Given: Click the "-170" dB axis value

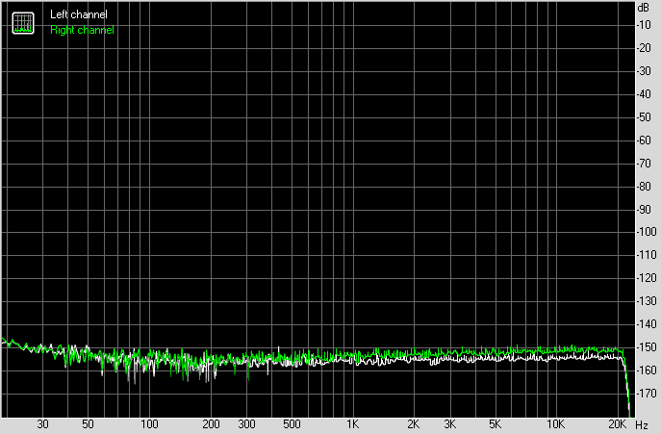Looking at the screenshot, I should [x=647, y=394].
